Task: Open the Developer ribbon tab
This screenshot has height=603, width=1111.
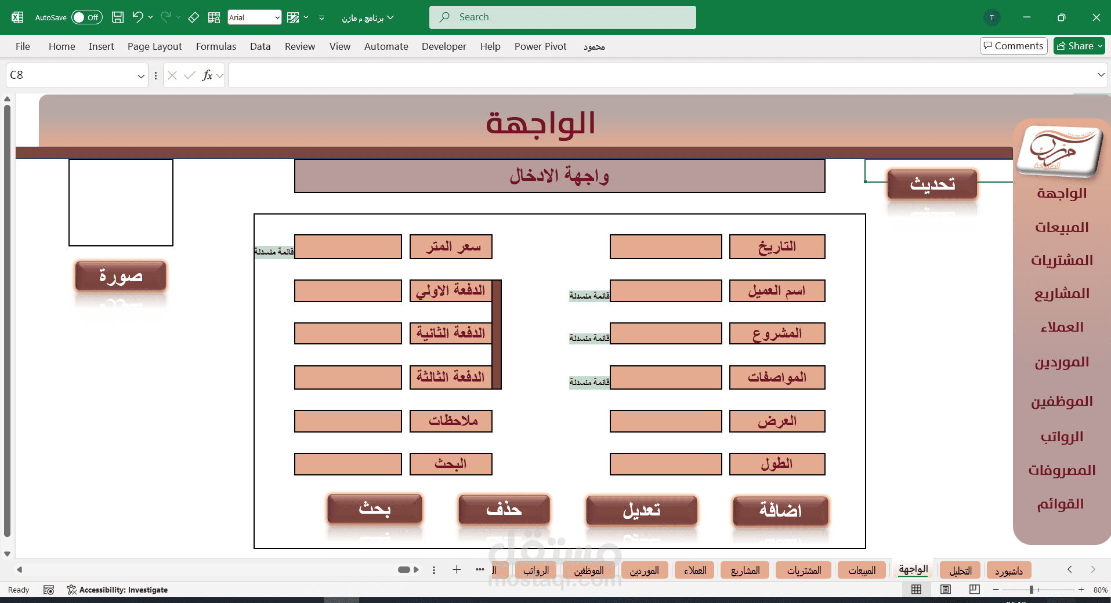Action: [x=444, y=46]
